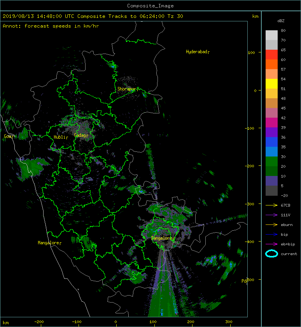Click the eburn legend label
Viewport: 301px width, 327px height.
tap(287, 224)
